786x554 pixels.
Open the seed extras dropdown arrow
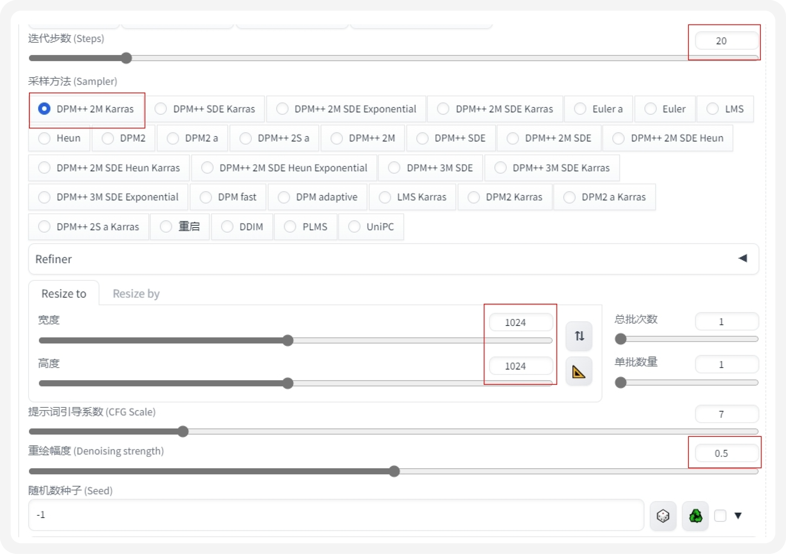click(x=738, y=516)
